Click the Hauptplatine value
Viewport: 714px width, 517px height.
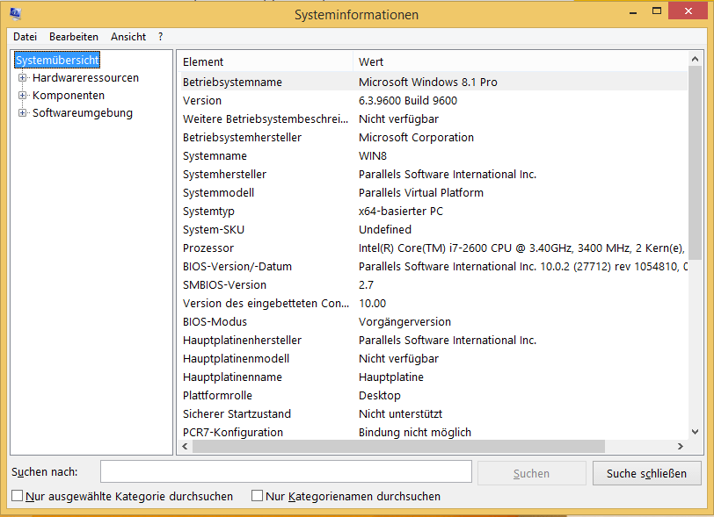click(x=391, y=377)
